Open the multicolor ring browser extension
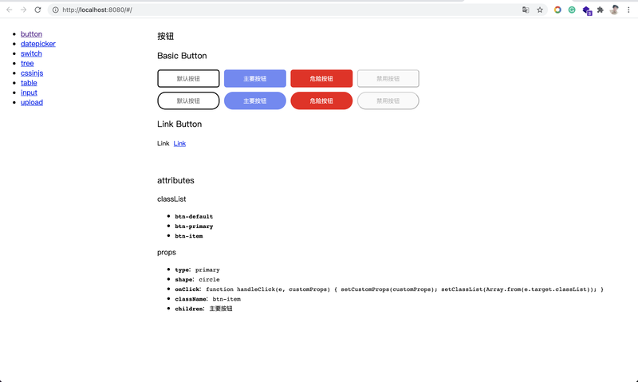 tap(557, 10)
